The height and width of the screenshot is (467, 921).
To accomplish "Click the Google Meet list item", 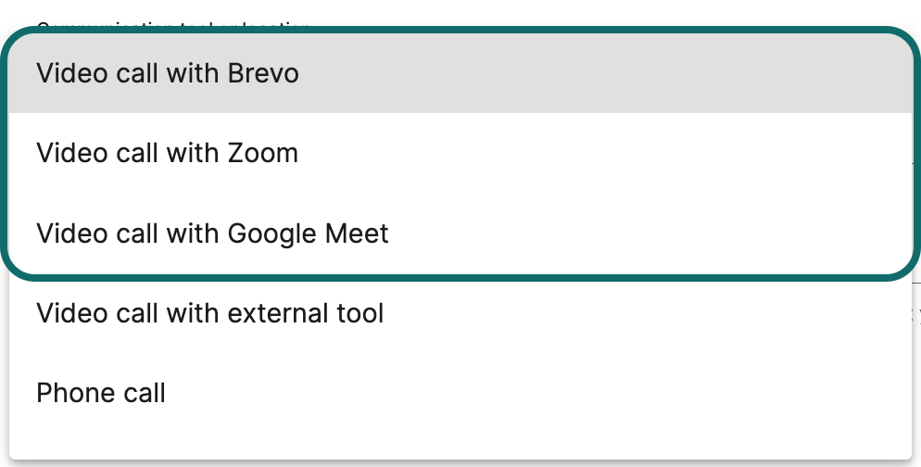I will [212, 233].
